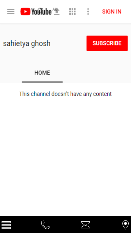131x233 pixels.
Task: Open the stacked-lines menu icon in black bar
Action: pos(6,225)
